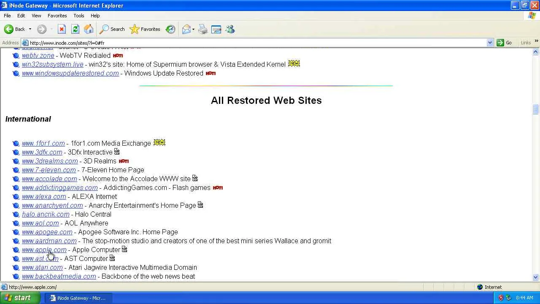Click the page icon after Anarchy Entertainment
Viewport: 540px width, 304px height.
pyautogui.click(x=200, y=205)
